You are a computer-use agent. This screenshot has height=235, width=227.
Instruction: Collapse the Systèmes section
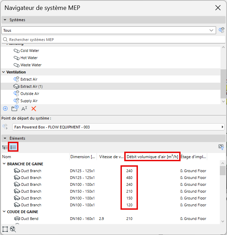click(x=5, y=20)
